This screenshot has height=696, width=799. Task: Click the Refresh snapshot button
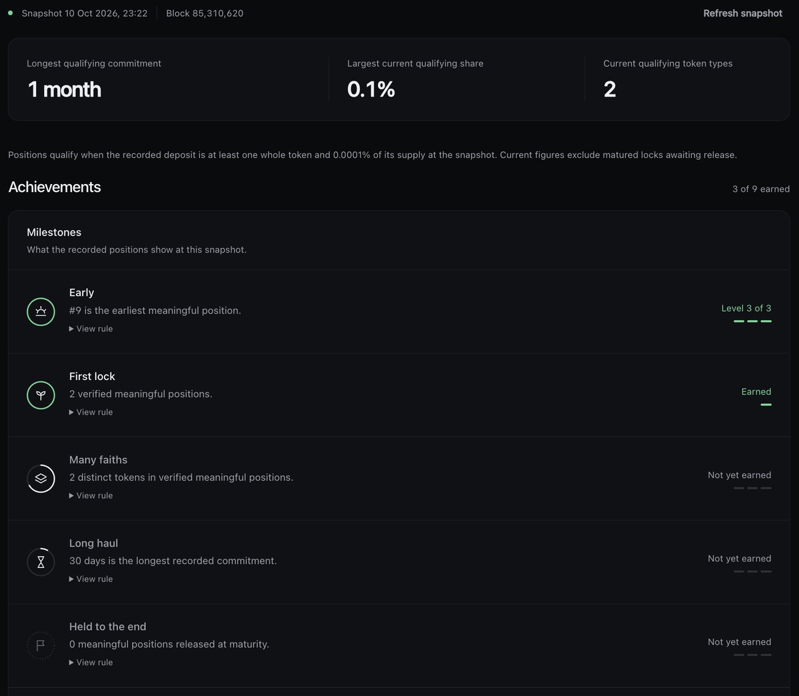(x=742, y=13)
